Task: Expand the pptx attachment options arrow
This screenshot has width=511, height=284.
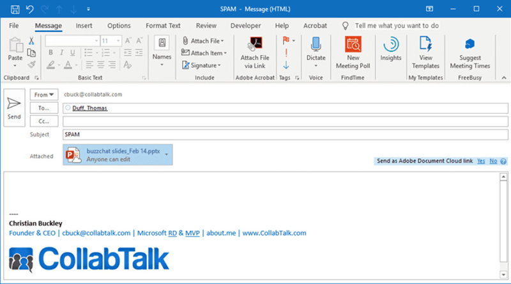Action: click(x=167, y=155)
